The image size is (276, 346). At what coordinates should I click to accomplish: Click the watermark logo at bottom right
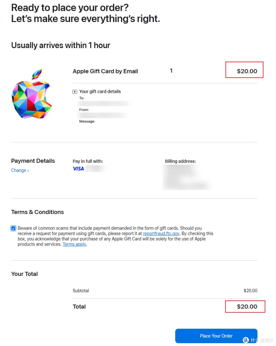pyautogui.click(x=246, y=340)
